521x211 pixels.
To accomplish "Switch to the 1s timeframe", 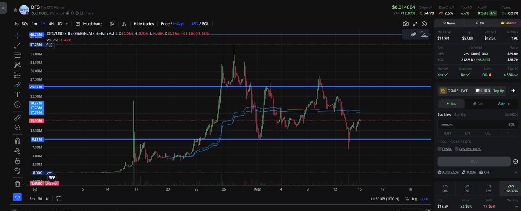I will pos(16,24).
